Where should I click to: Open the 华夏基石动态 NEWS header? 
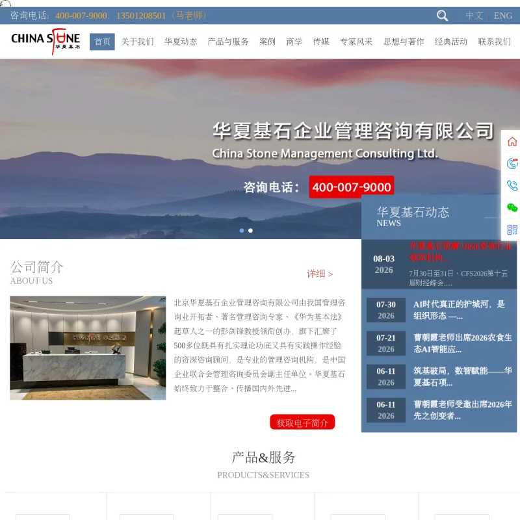point(413,216)
